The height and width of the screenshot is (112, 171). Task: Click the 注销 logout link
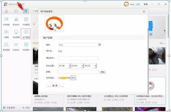[x=138, y=4]
